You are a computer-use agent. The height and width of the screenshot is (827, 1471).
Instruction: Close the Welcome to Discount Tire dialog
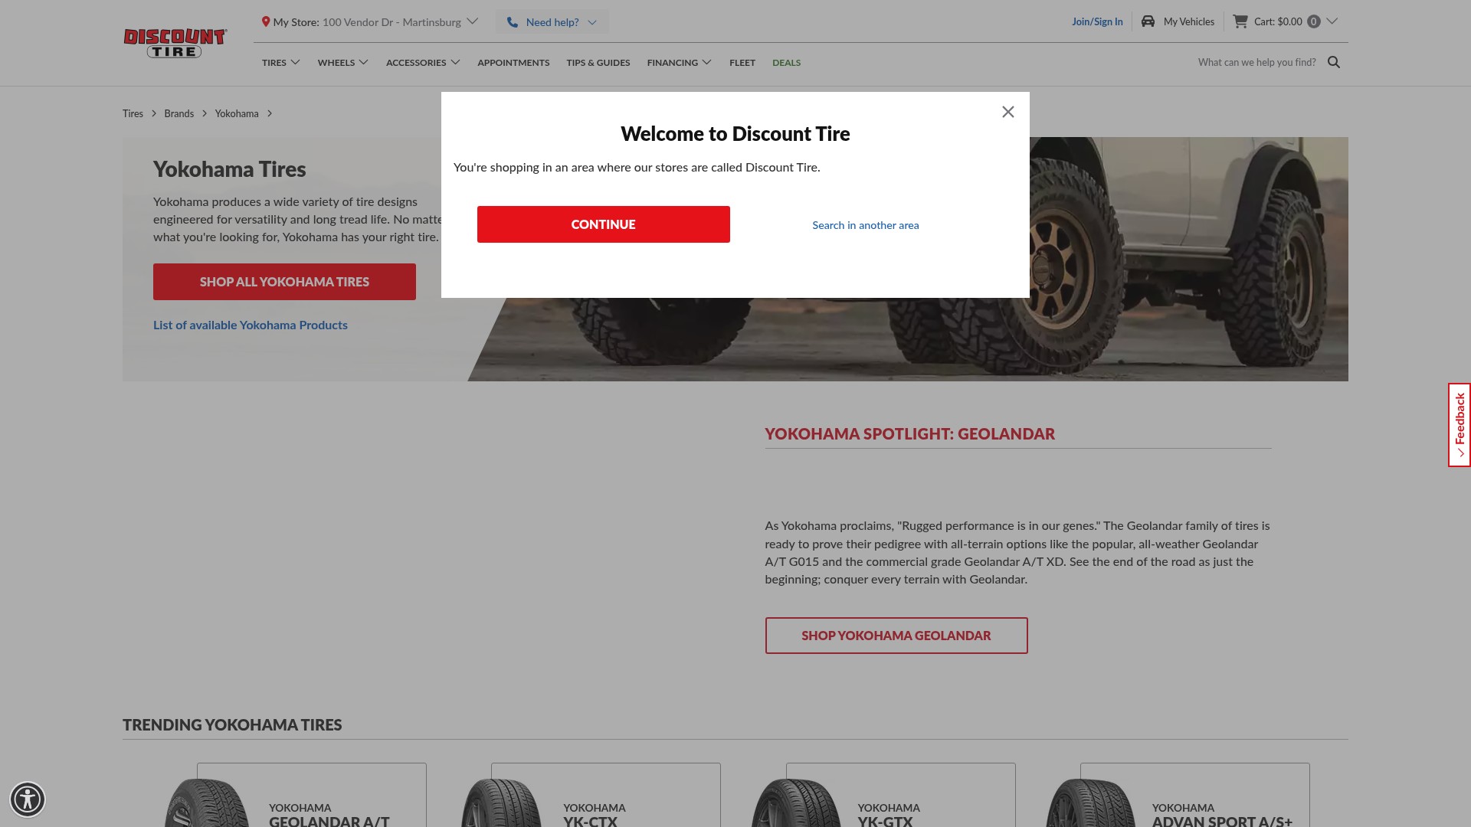coord(1007,112)
